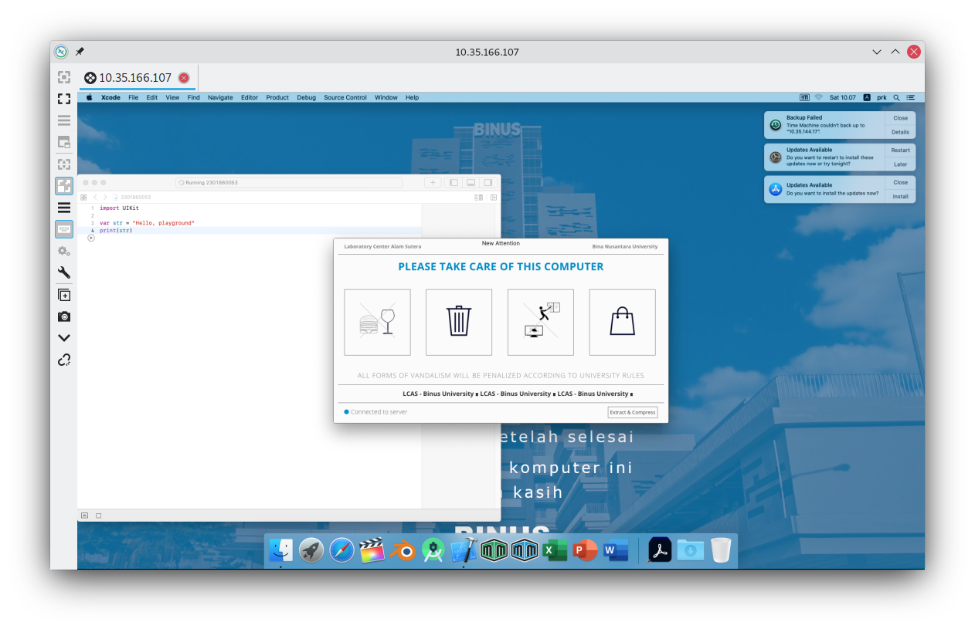Open the Source Control menu
Viewport: 975px width, 629px height.
coord(345,97)
